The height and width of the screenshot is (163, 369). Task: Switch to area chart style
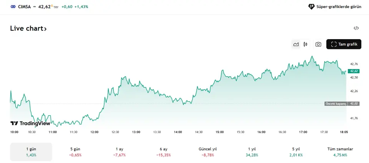296,44
